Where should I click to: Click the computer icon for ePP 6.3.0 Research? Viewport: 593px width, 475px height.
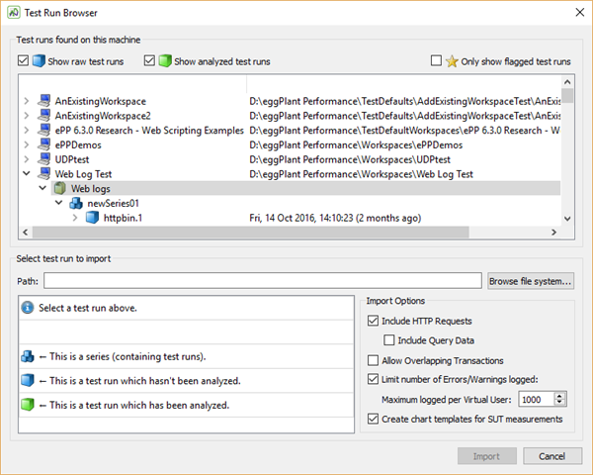[x=43, y=130]
